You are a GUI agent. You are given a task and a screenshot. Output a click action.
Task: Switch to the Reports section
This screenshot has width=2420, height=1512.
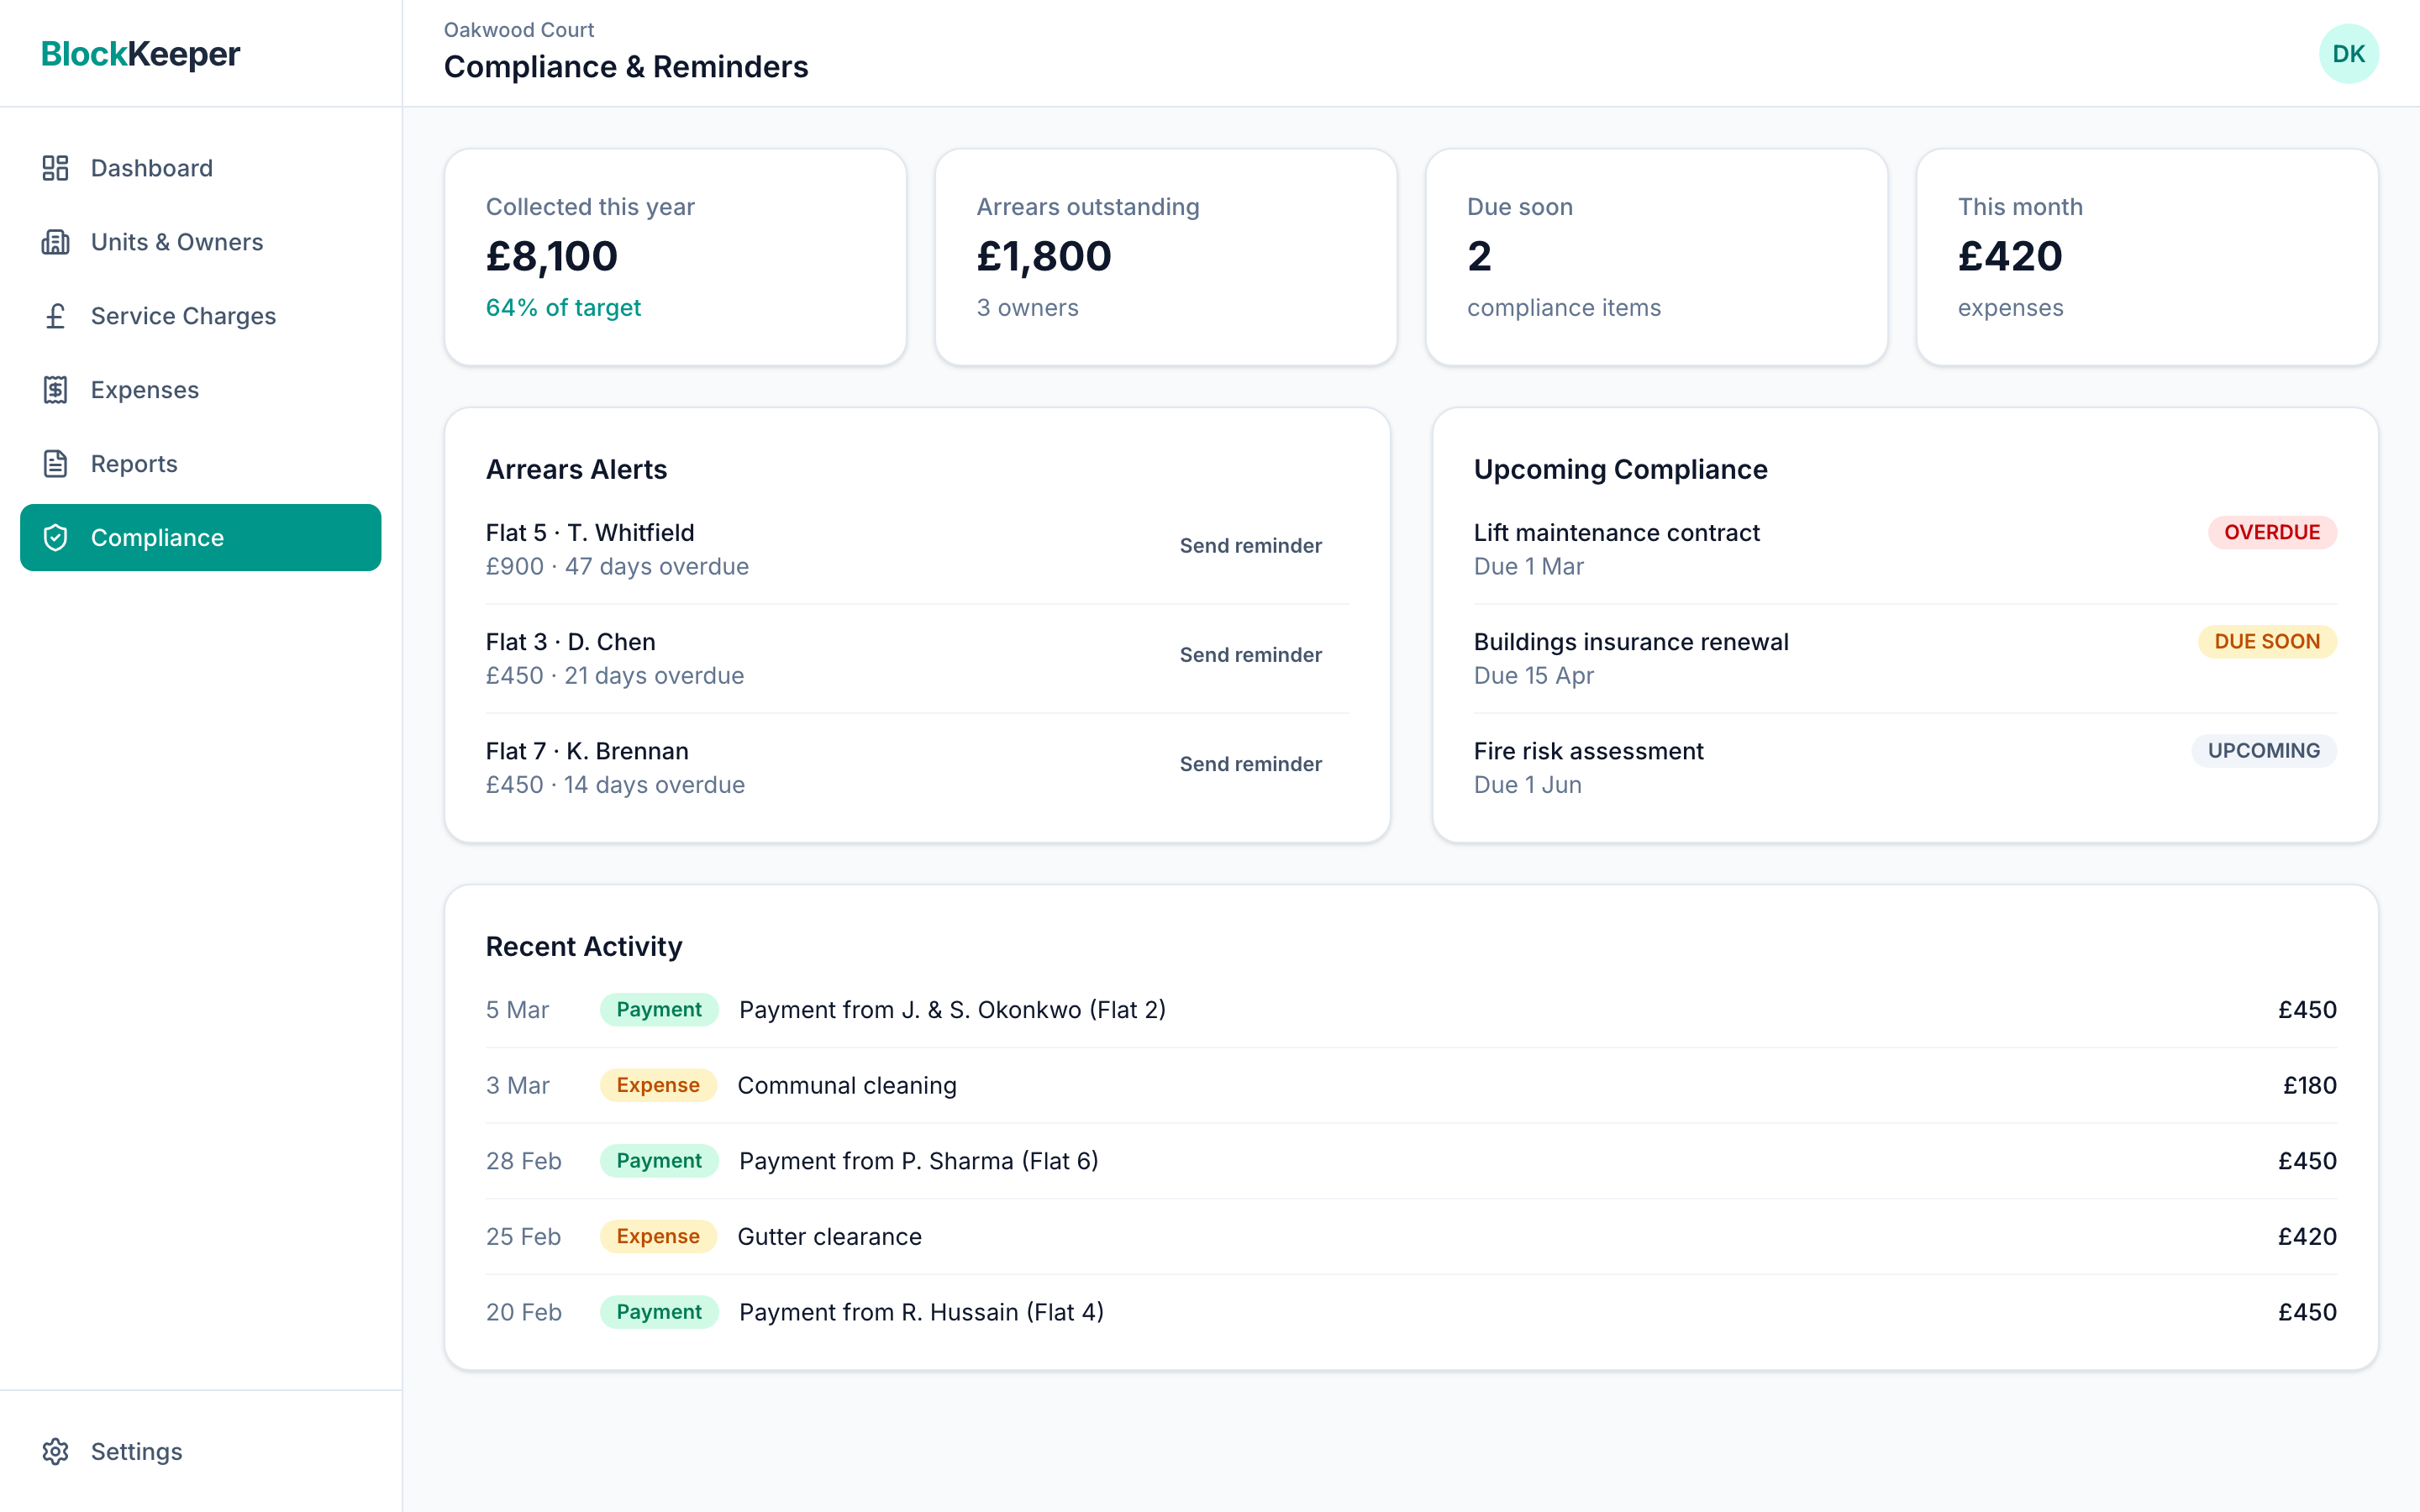pyautogui.click(x=133, y=463)
